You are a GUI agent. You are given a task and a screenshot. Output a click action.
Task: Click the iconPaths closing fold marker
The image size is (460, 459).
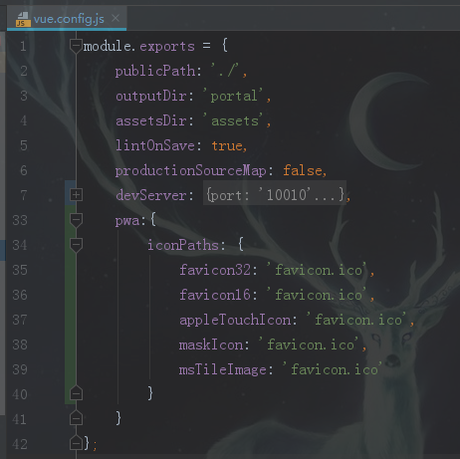(76, 393)
